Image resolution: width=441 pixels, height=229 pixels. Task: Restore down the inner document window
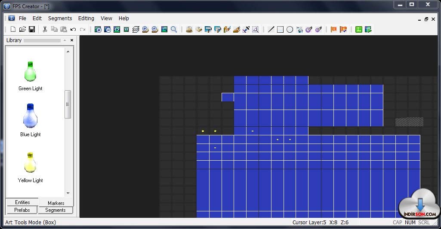426,19
